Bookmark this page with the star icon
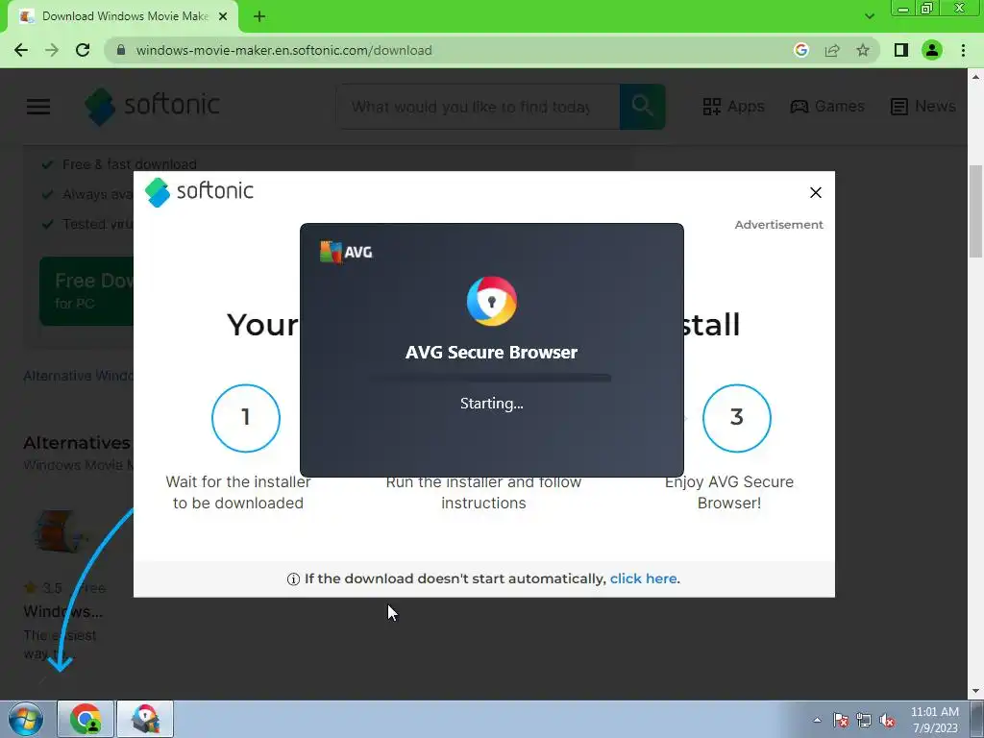Viewport: 984px width, 738px height. [863, 50]
